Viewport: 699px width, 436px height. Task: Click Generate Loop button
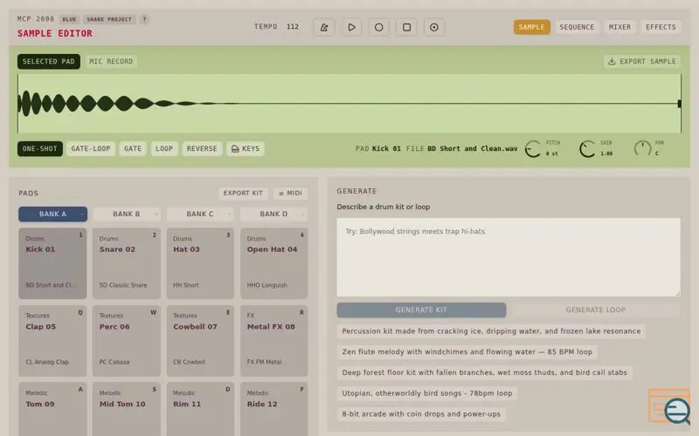595,310
